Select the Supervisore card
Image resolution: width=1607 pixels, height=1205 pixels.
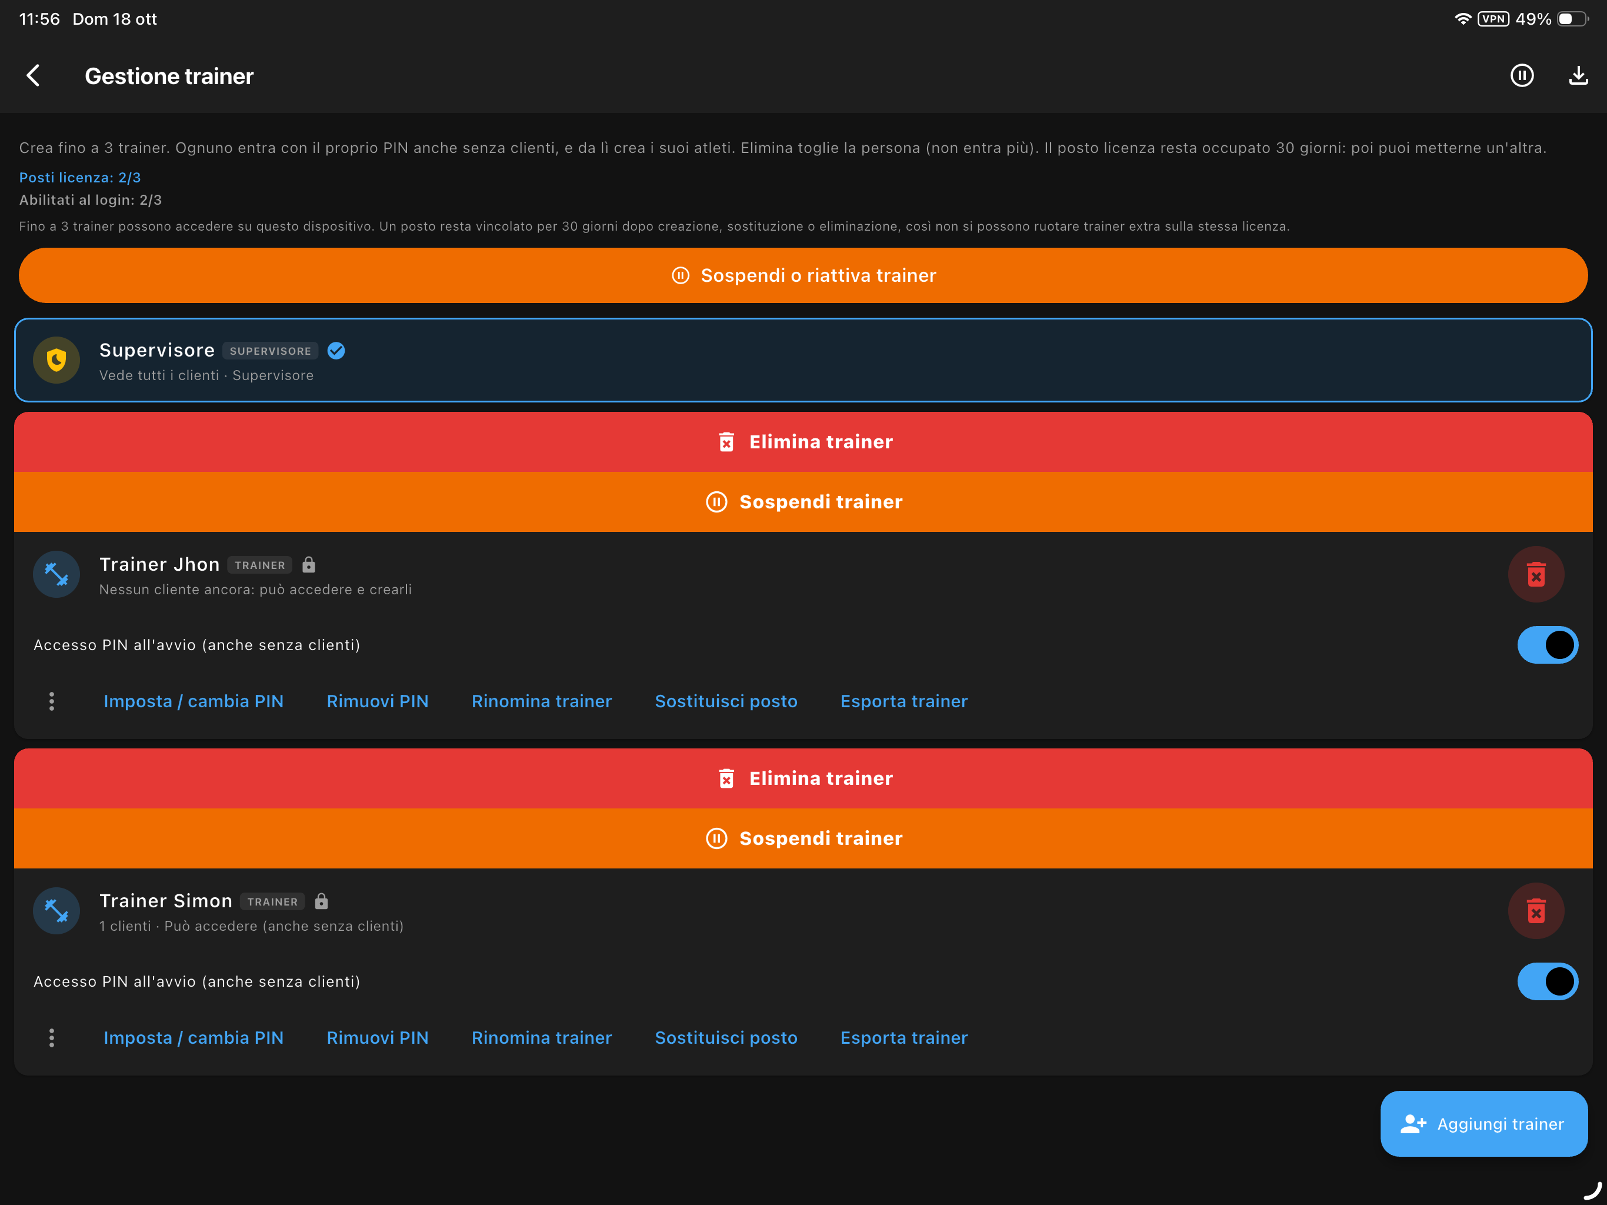(x=803, y=359)
